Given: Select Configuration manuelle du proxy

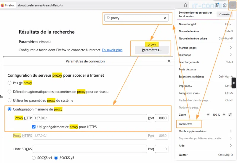Looking at the screenshot, I should (x=9, y=109).
